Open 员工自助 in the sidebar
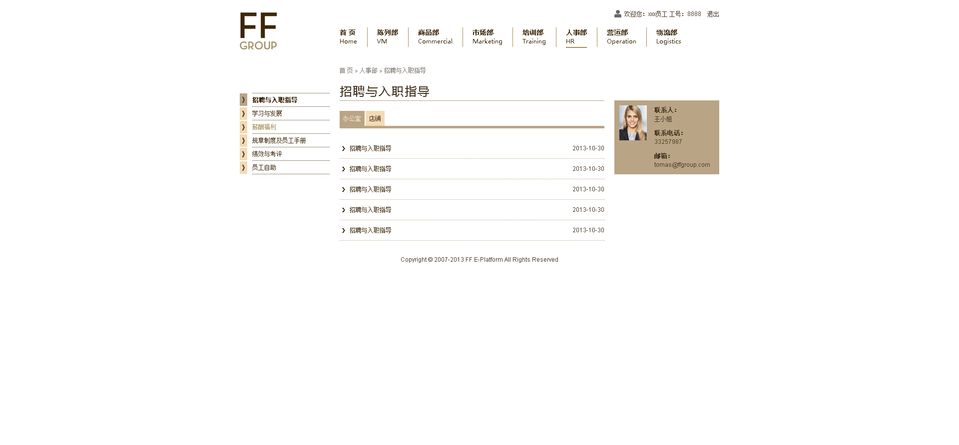The image size is (959, 445). click(264, 167)
